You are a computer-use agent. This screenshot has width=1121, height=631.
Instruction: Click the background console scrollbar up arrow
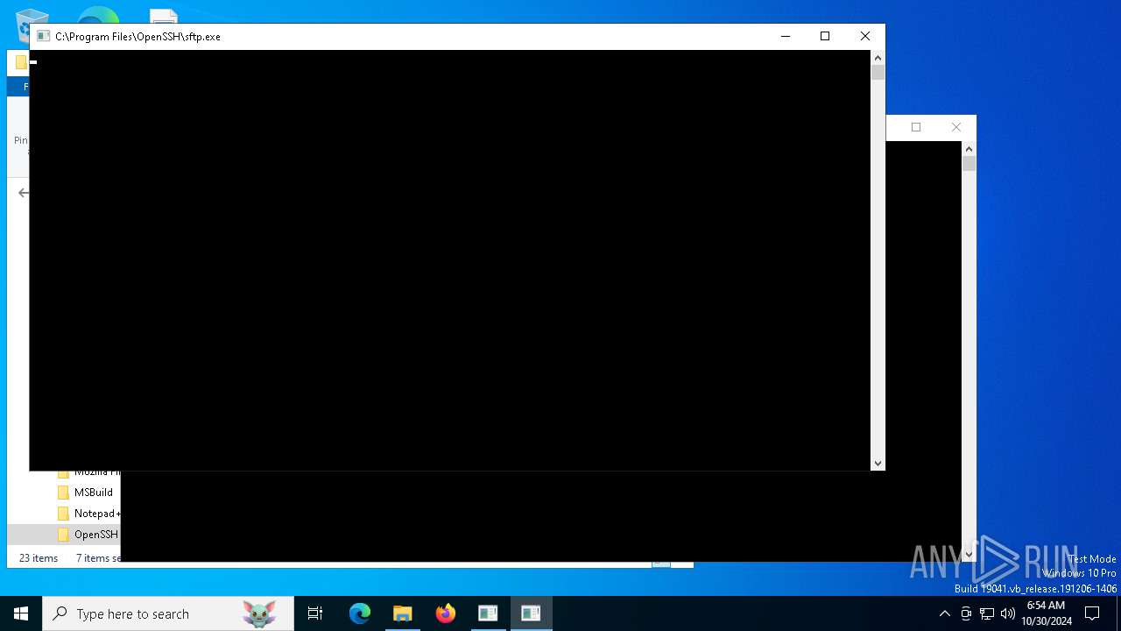969,149
